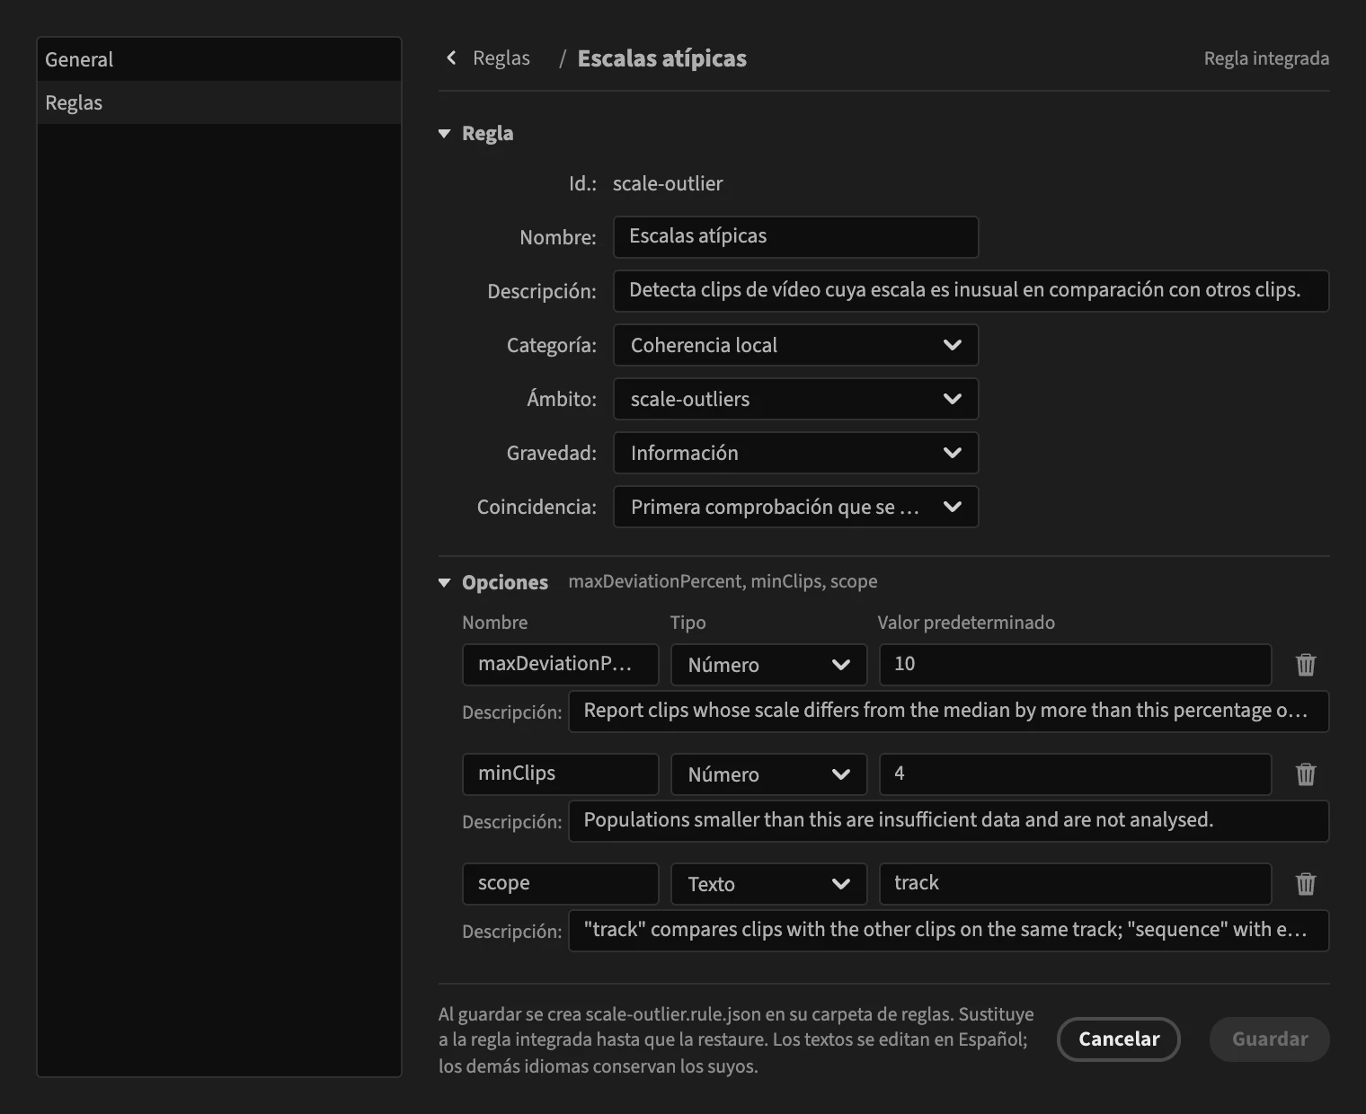Click the Tipo column header

(x=687, y=623)
